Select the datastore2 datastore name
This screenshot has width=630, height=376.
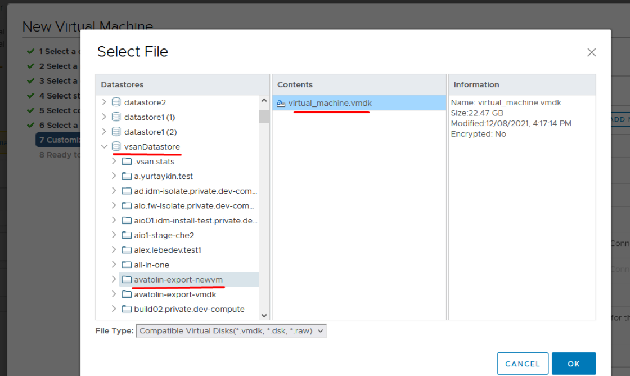145,102
